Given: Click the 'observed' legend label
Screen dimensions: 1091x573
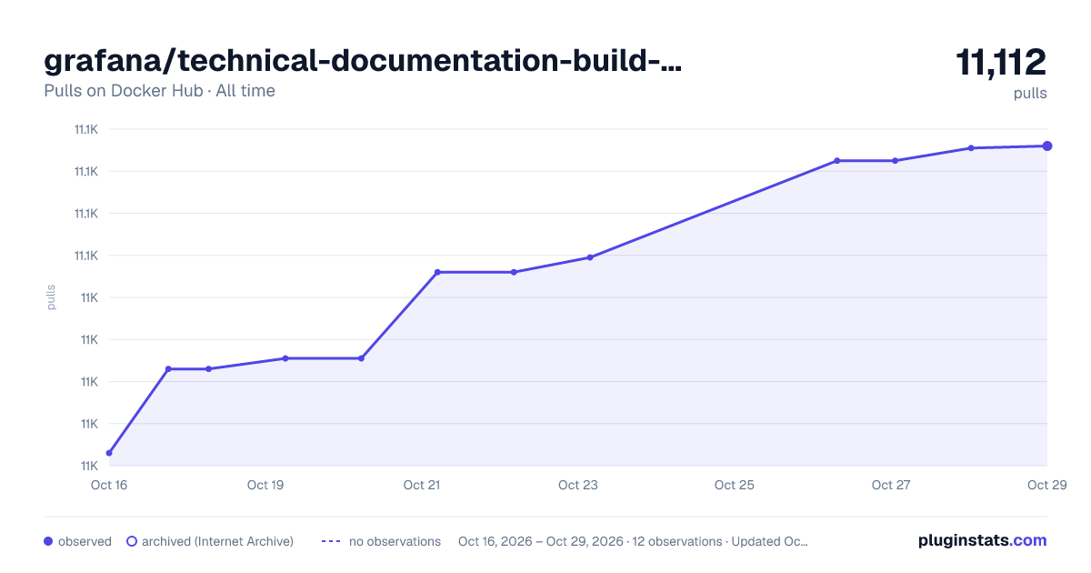Looking at the screenshot, I should [x=85, y=541].
